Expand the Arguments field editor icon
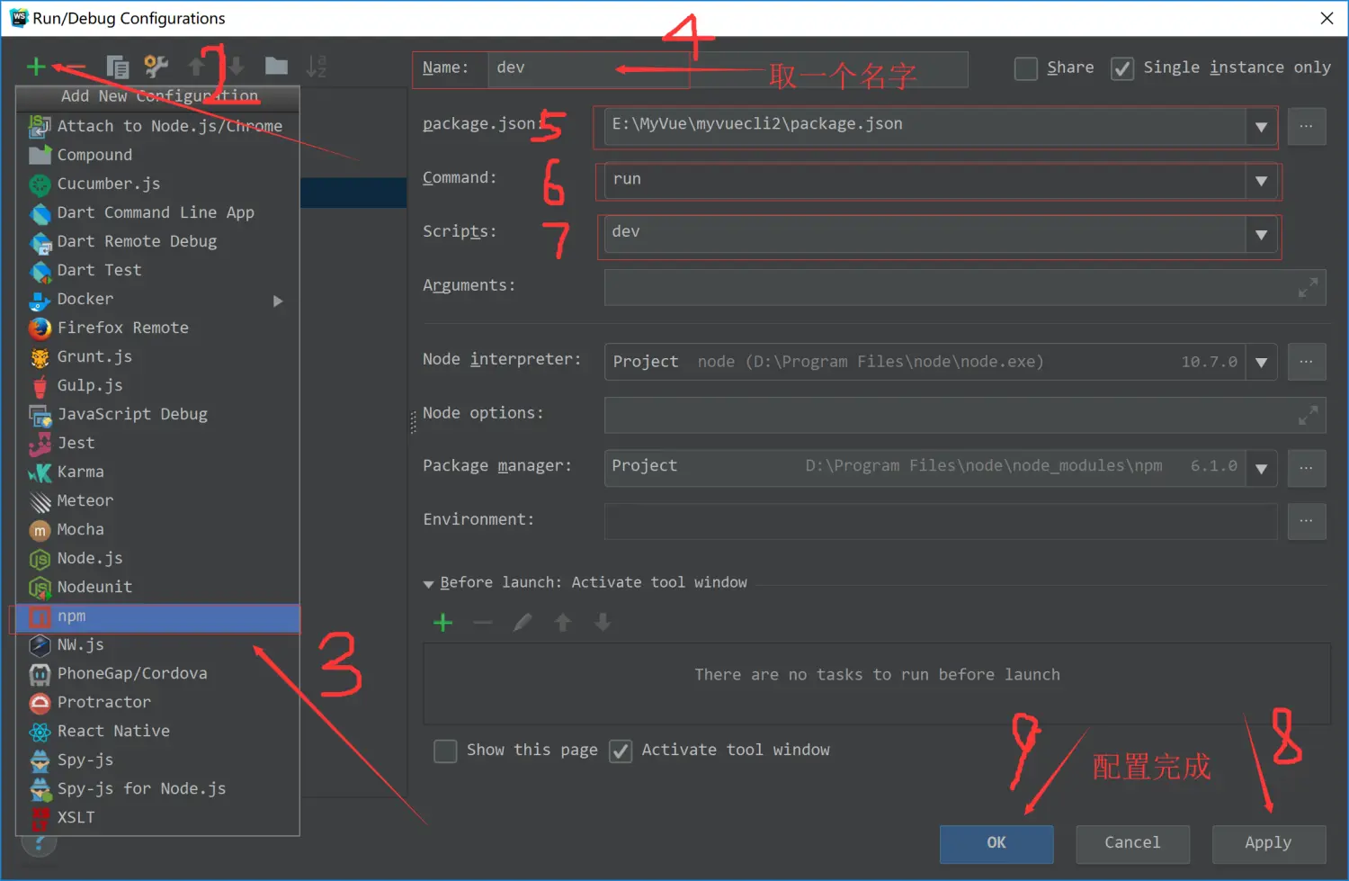1349x881 pixels. (1308, 288)
